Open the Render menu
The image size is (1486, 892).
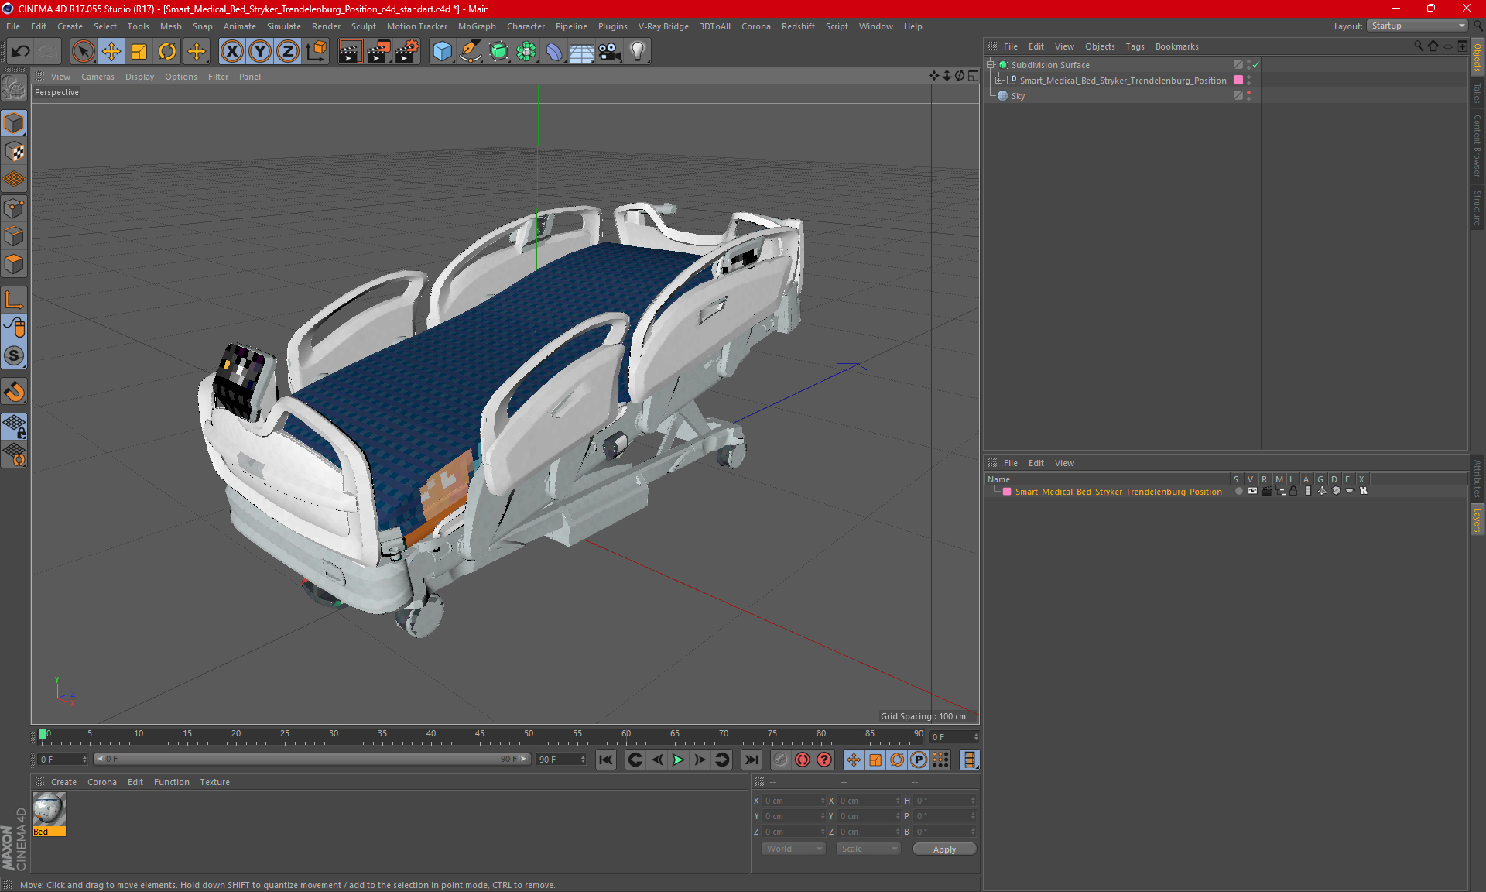pos(326,26)
